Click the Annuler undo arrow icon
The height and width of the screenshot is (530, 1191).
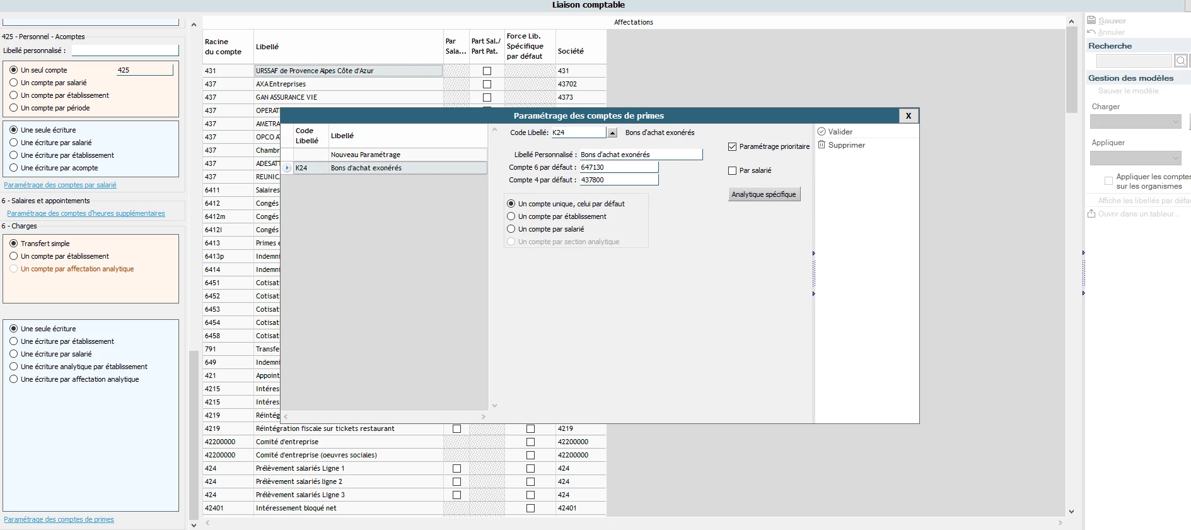1091,32
